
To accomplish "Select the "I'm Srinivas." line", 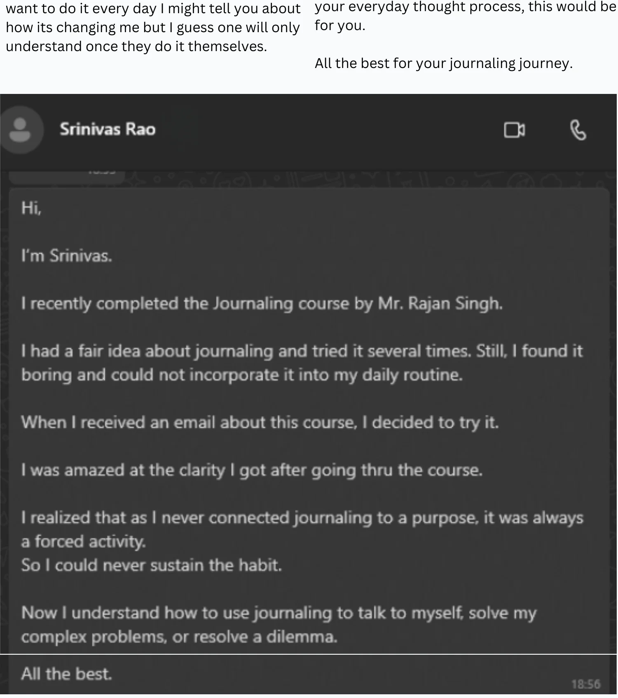I will tap(67, 256).
